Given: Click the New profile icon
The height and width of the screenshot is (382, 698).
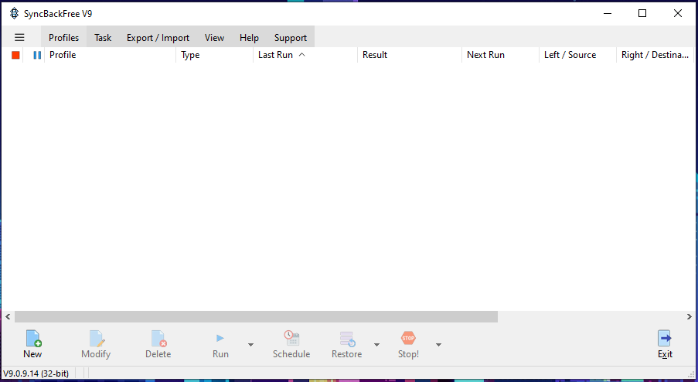Looking at the screenshot, I should [33, 339].
